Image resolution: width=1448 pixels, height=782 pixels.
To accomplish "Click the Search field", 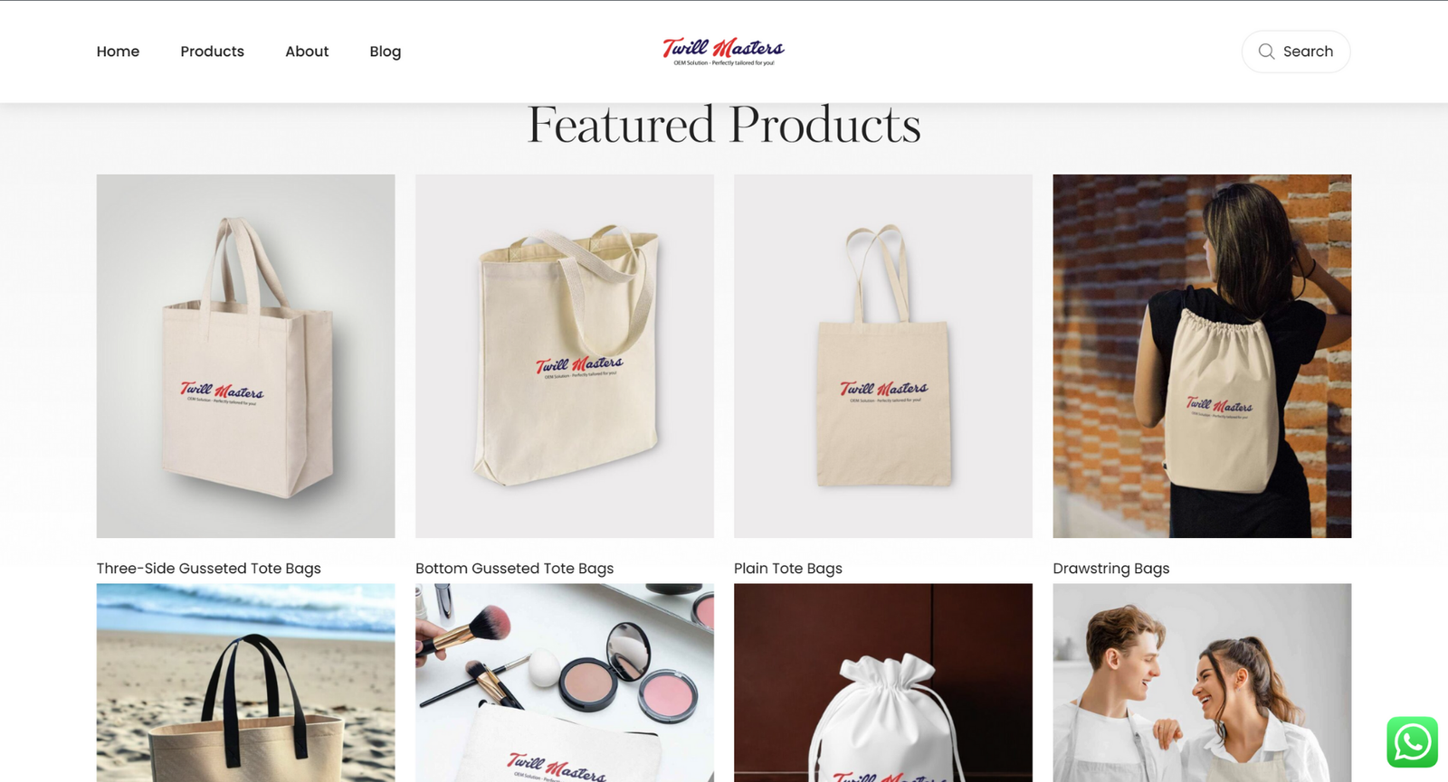I will (1295, 52).
